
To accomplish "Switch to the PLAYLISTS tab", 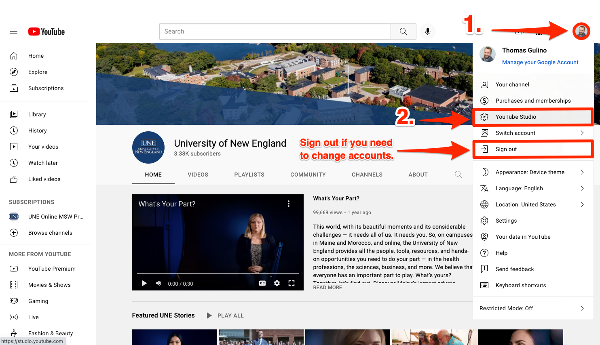I will point(249,175).
